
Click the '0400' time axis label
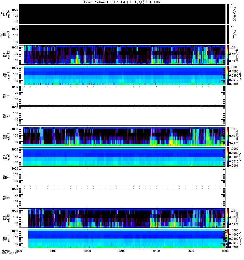click(x=156, y=251)
